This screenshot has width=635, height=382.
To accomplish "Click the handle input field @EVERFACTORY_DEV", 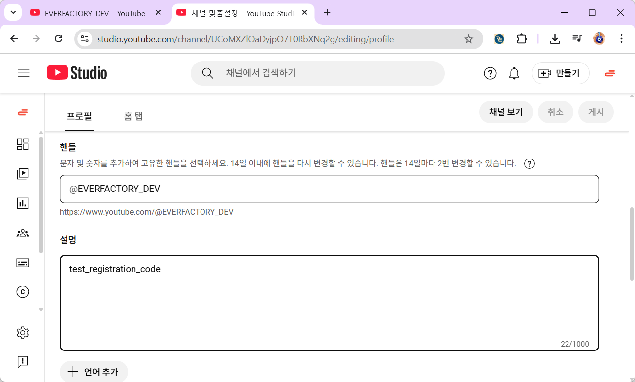I will click(329, 189).
